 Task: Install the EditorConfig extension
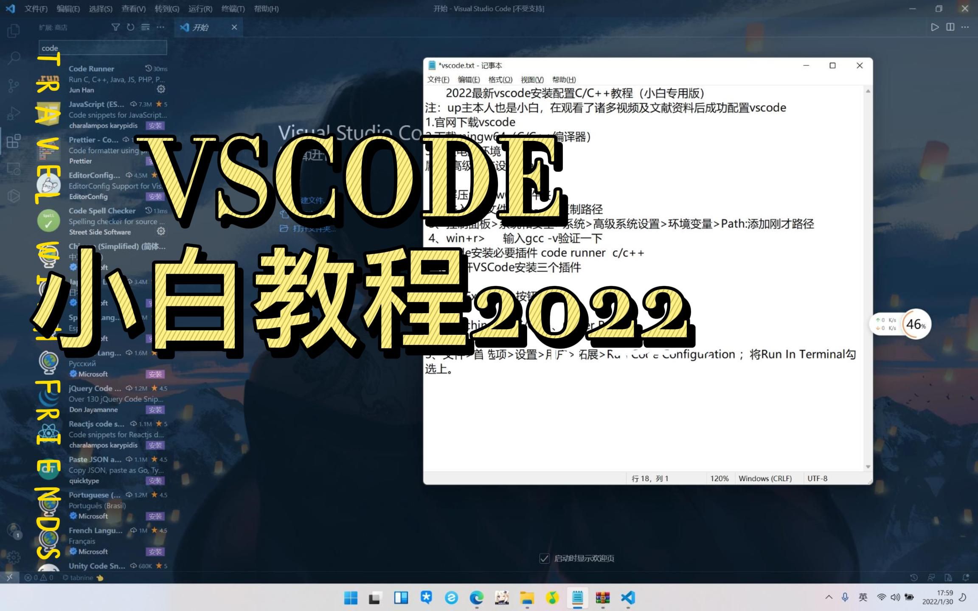click(x=155, y=196)
